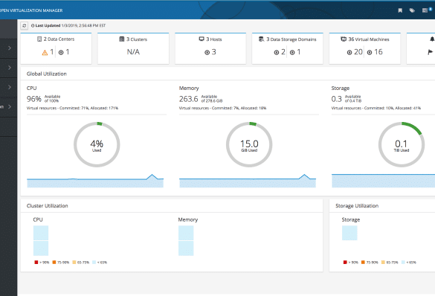Click the Memory 15.0 GiB Used donut chart
This screenshot has width=435, height=296.
249,144
